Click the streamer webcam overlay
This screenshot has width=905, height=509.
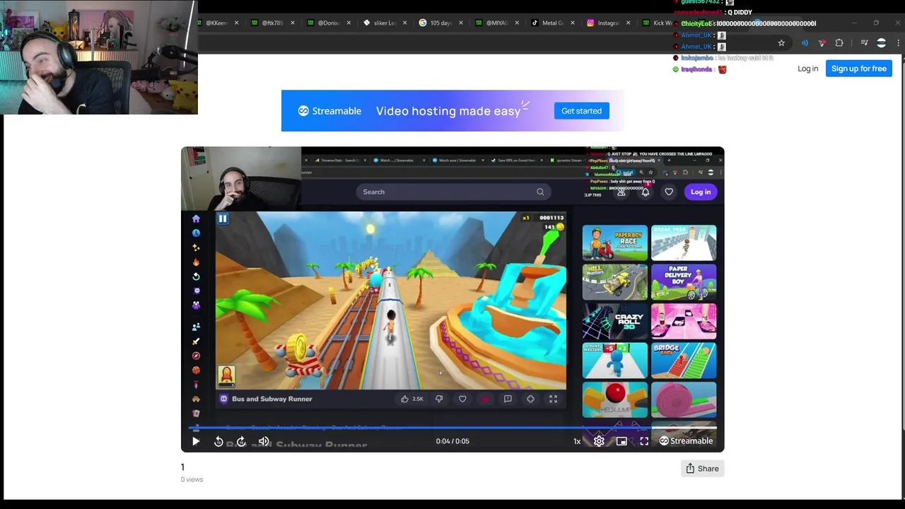click(x=99, y=57)
